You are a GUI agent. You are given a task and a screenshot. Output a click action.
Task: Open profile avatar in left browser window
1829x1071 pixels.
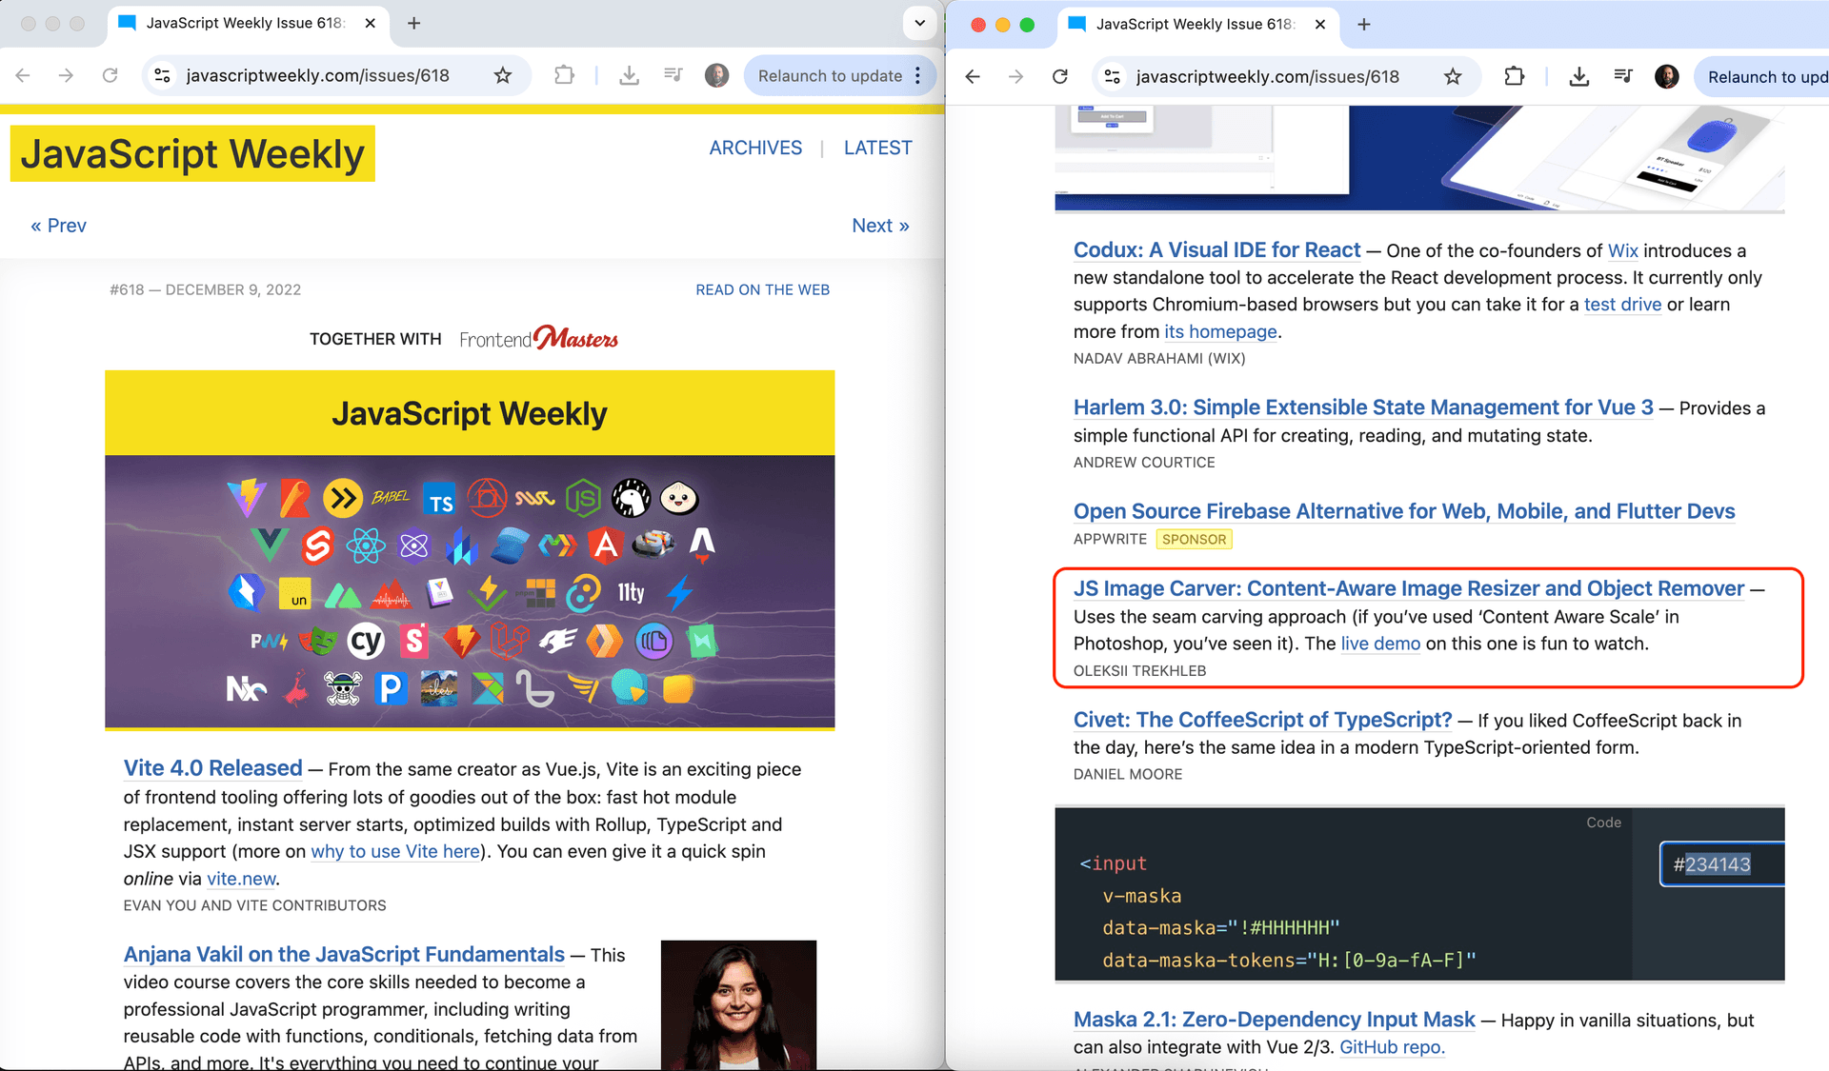point(716,75)
